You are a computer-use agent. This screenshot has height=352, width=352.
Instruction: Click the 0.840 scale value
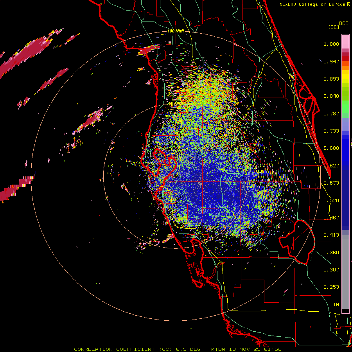click(x=331, y=96)
